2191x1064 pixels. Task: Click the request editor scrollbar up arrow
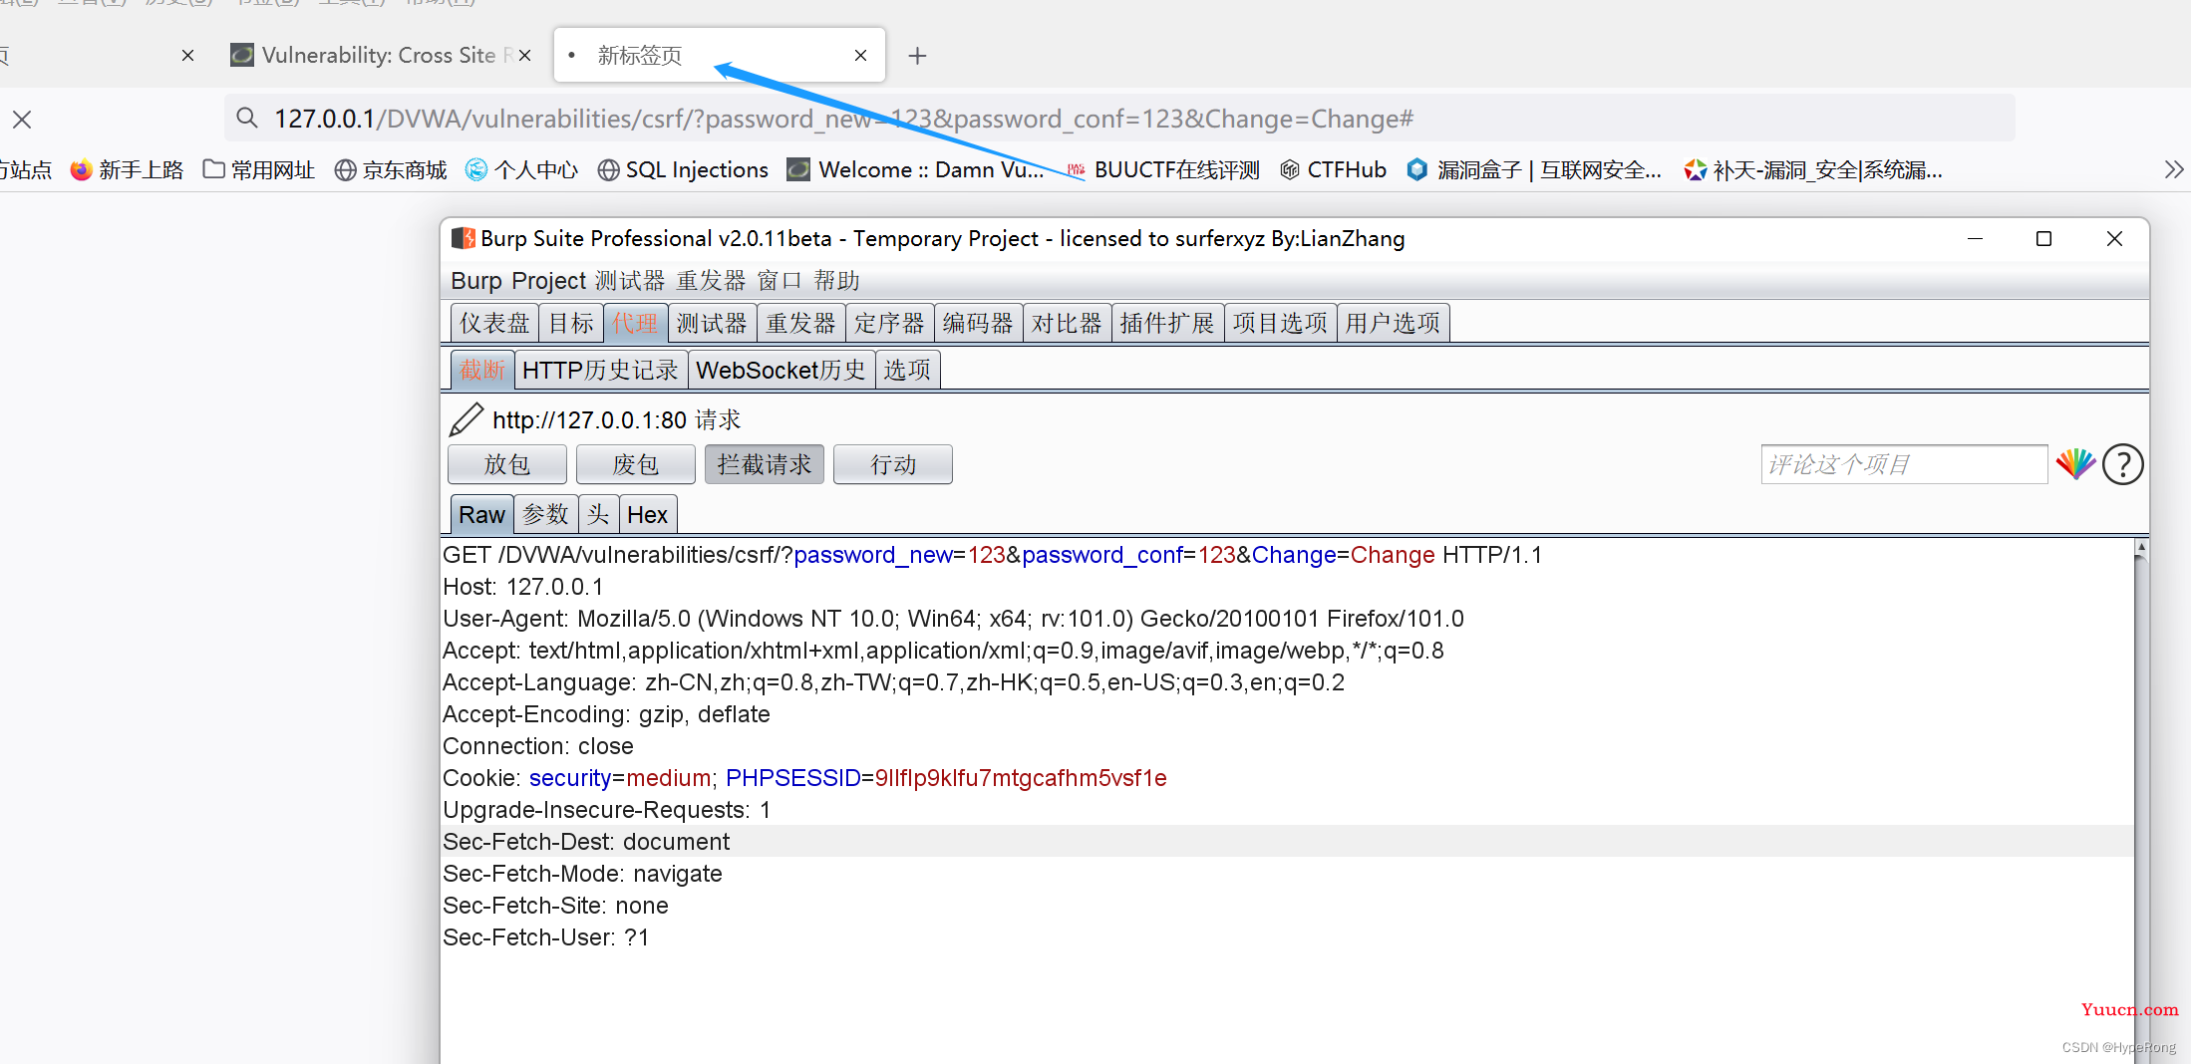click(2140, 548)
